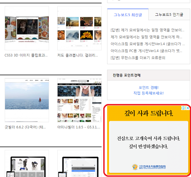The image size is (191, 177).
Task: Click ad text '진심으로 고개숙여 사과 드립니다.'
Action: 148,138
